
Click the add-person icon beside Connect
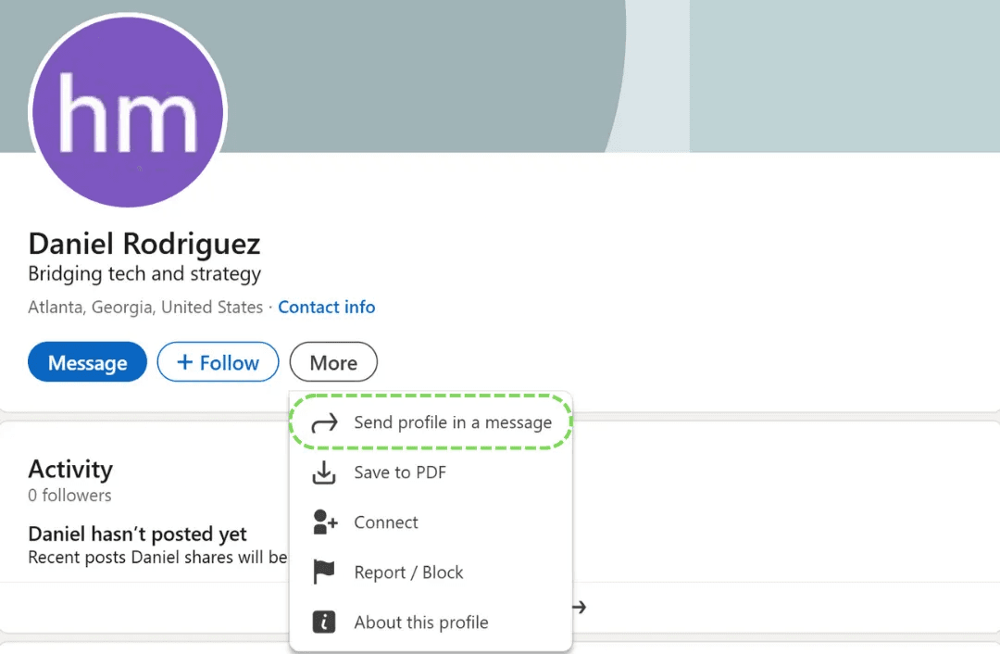324,522
